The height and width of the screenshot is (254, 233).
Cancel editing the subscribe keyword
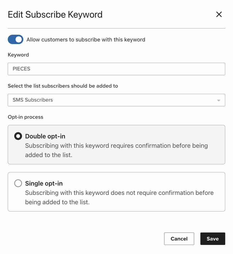179,239
